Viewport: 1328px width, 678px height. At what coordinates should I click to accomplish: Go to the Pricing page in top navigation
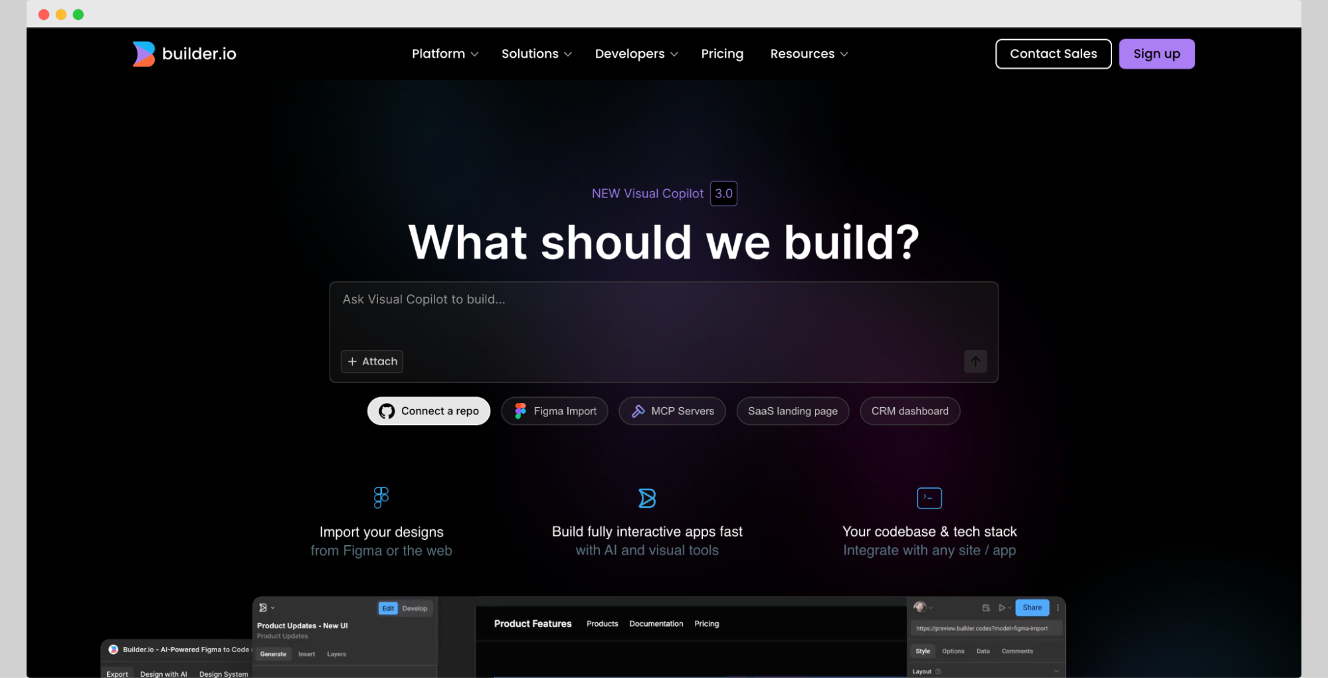pyautogui.click(x=722, y=54)
